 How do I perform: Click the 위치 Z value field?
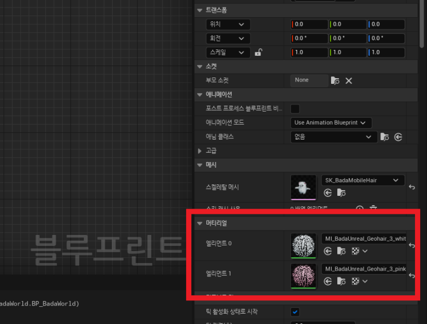(386, 24)
